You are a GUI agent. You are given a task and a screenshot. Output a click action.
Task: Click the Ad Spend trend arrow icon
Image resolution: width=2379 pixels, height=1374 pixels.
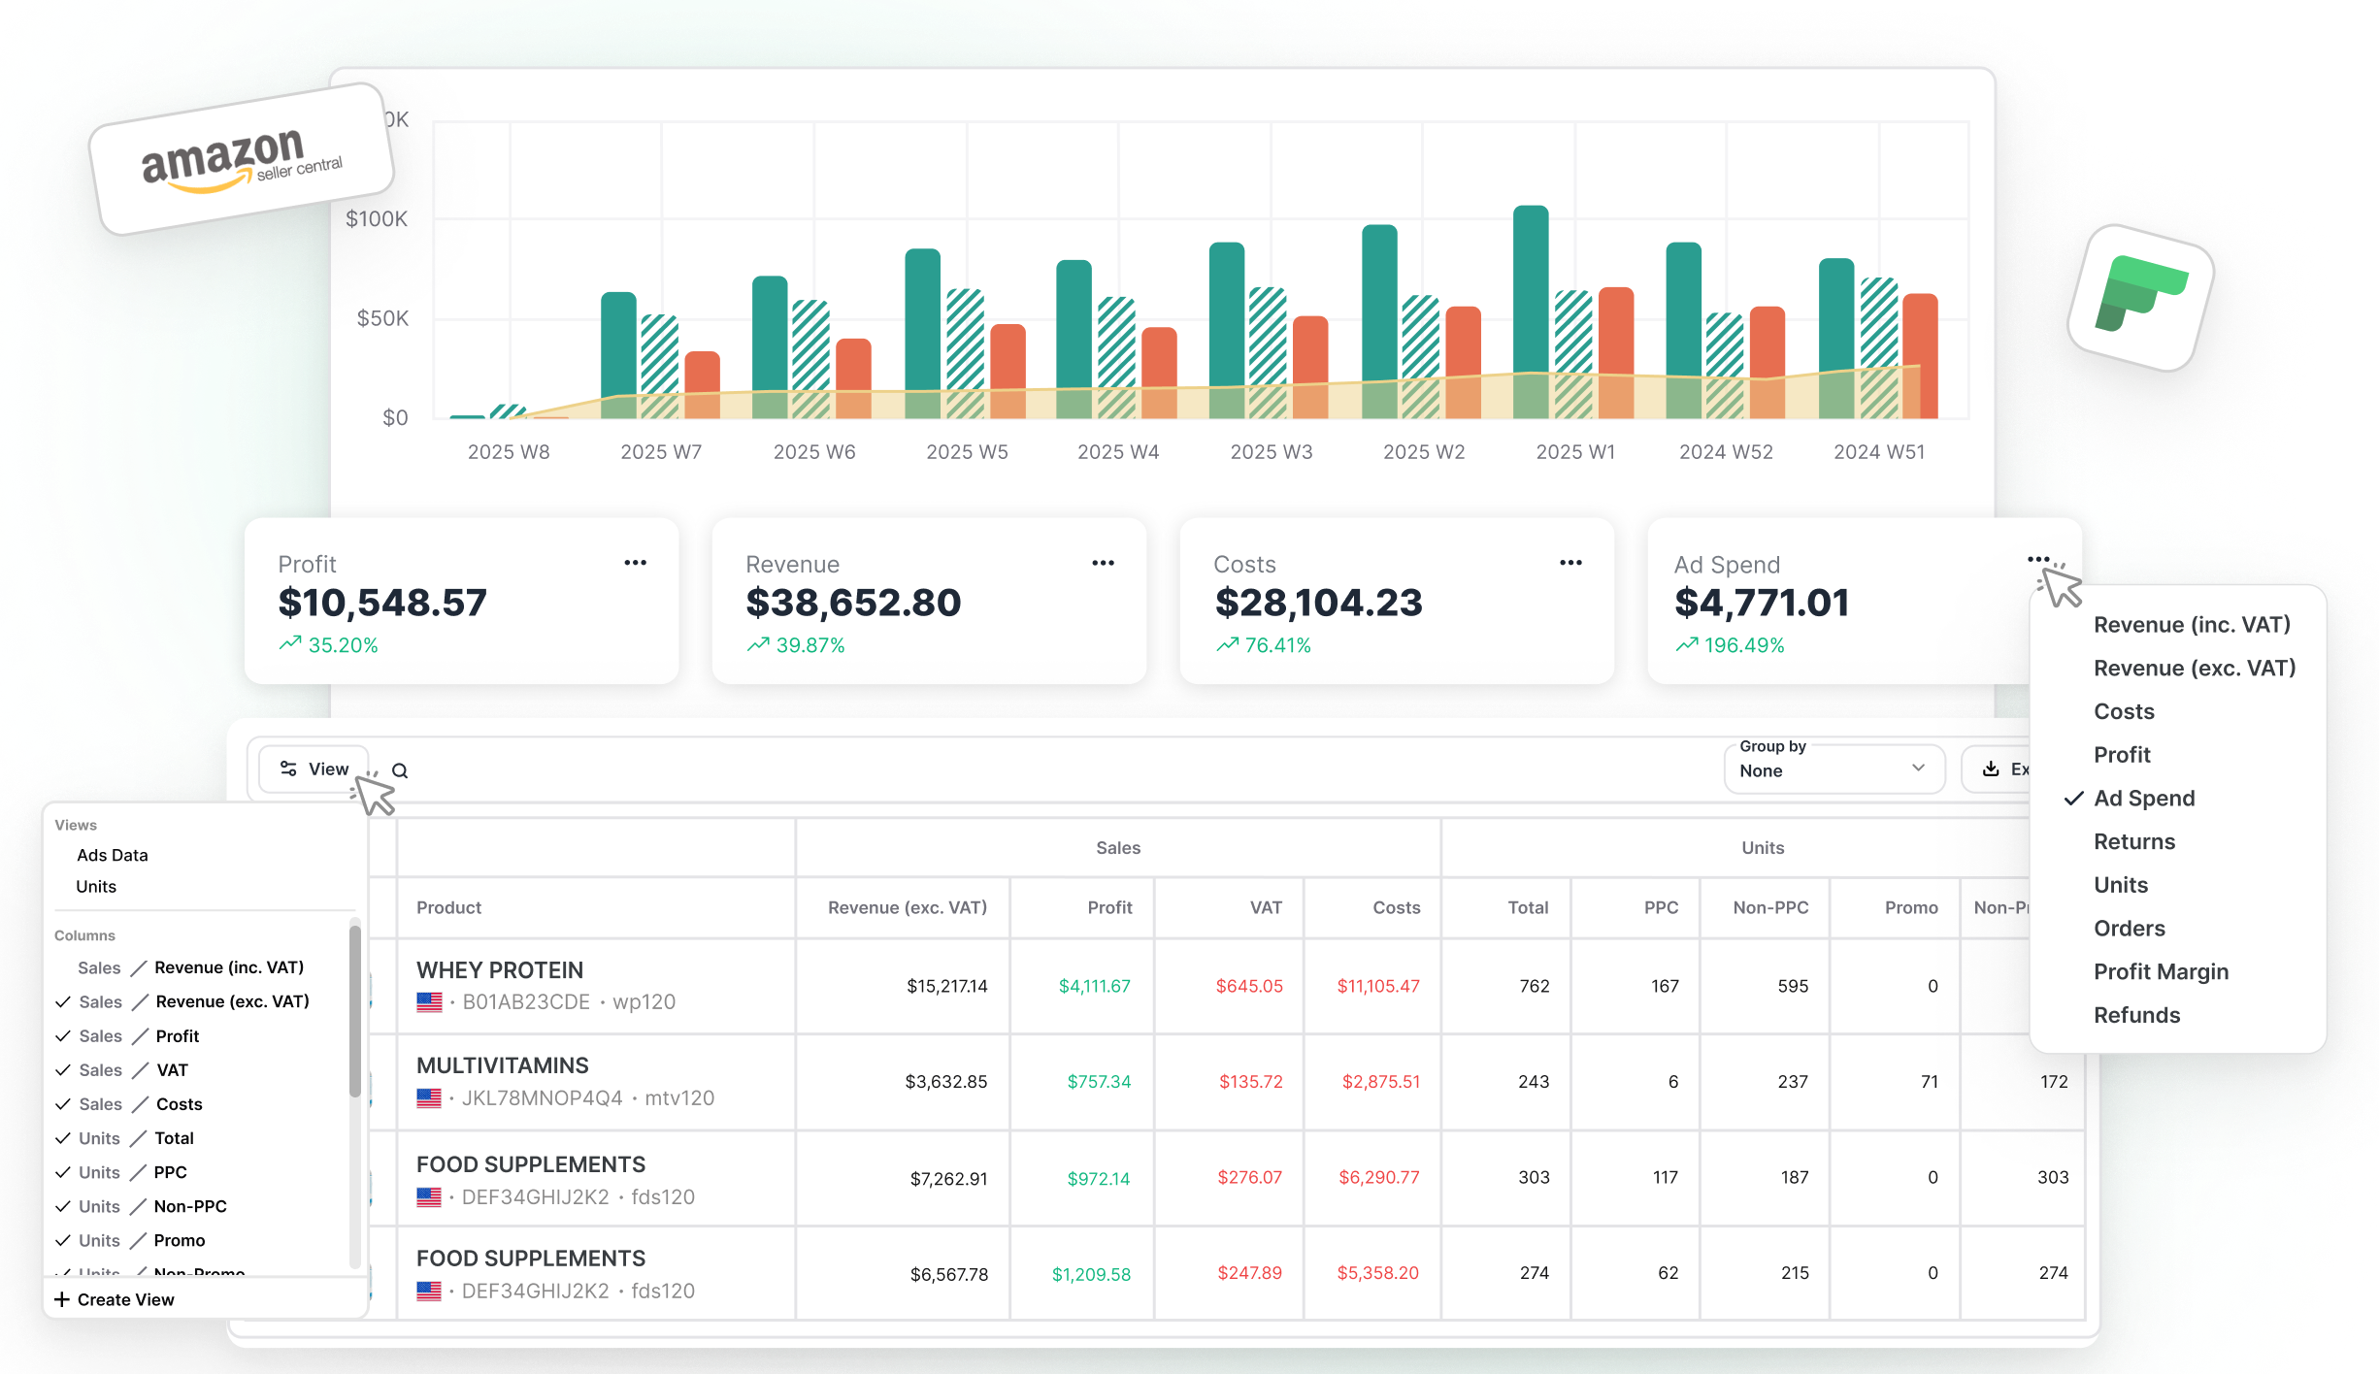1687,644
